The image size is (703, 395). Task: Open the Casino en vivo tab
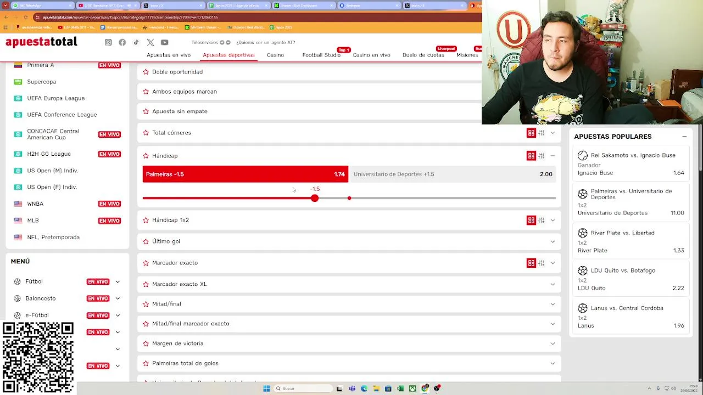point(371,55)
